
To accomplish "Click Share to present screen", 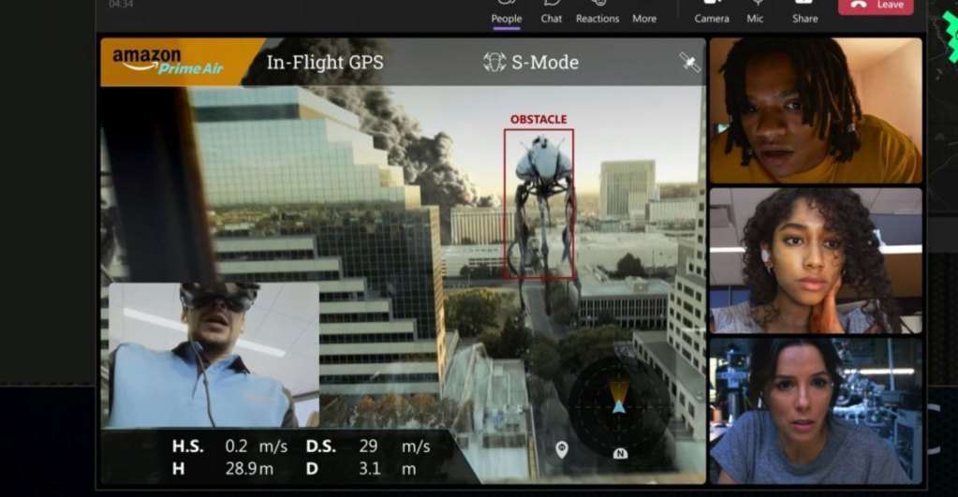I will [x=804, y=12].
